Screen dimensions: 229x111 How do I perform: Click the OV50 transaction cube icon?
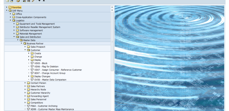coord(32,80)
